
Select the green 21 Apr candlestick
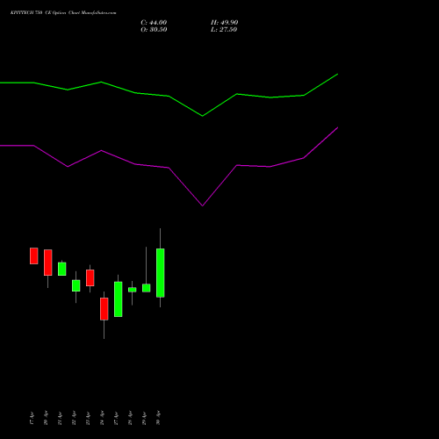coord(62,269)
